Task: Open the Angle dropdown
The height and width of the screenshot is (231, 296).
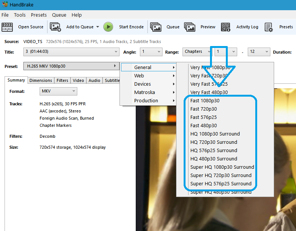Action: pos(151,52)
